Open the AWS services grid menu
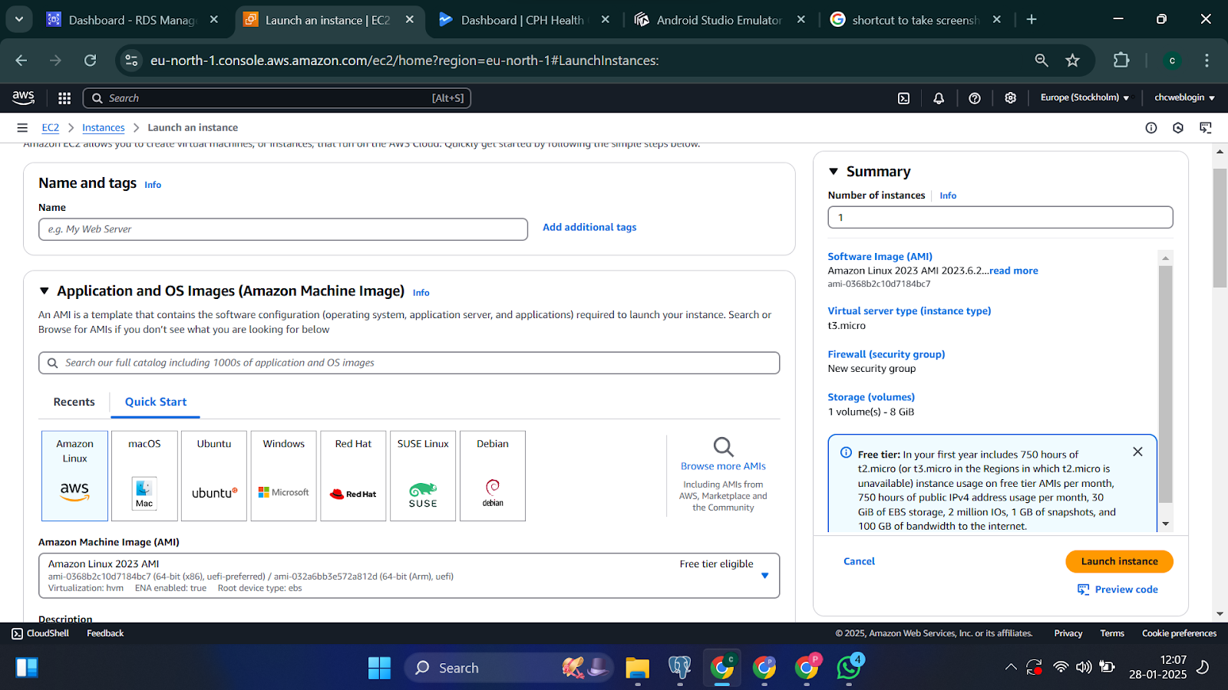The image size is (1228, 690). click(x=64, y=98)
